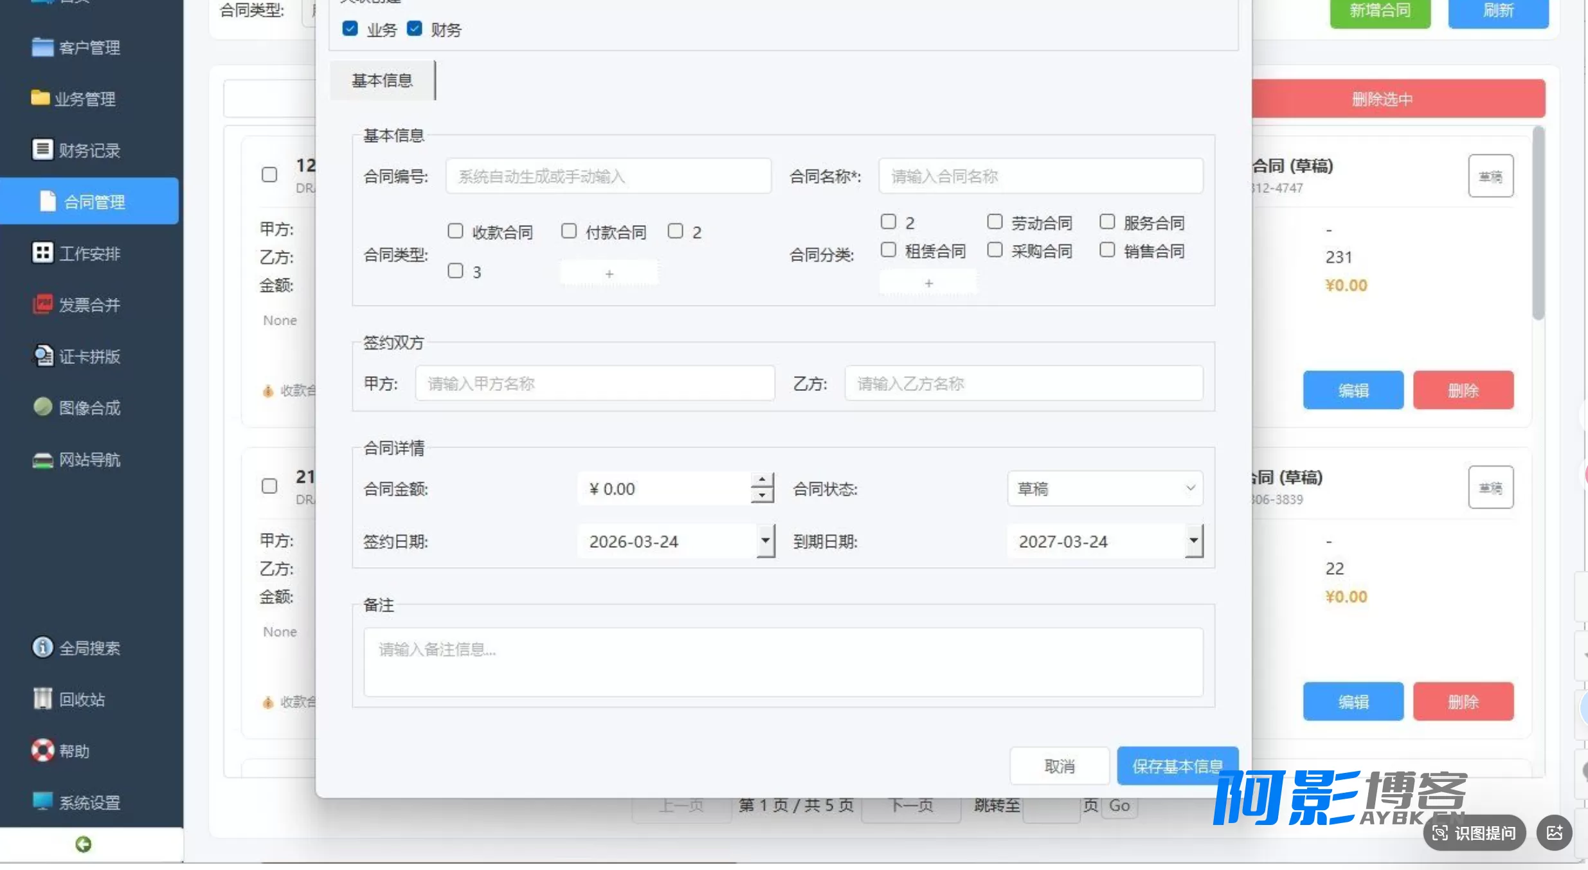The image size is (1588, 870).
Task: Click 新增合同 green button
Action: 1380,10
